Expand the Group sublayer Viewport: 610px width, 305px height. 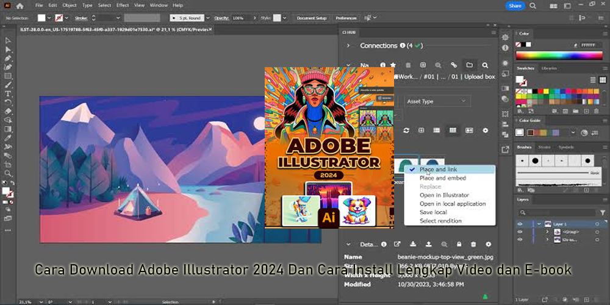[547, 232]
